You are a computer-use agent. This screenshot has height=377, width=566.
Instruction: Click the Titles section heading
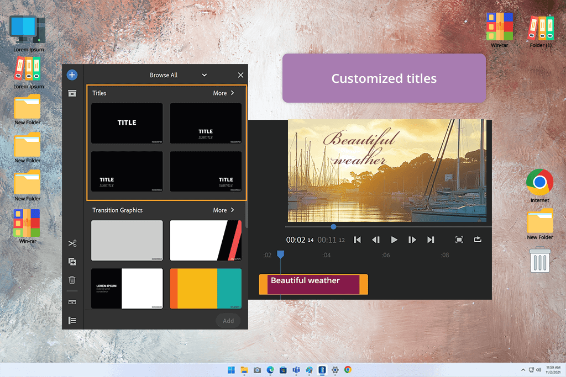pos(99,93)
